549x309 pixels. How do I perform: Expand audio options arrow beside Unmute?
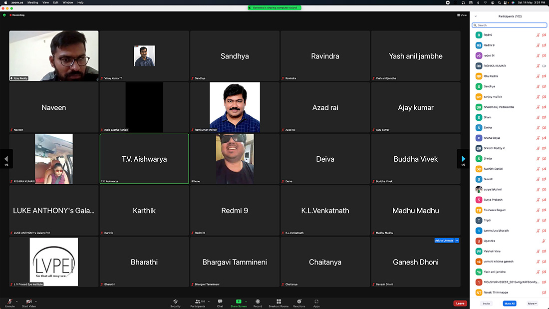point(17,301)
